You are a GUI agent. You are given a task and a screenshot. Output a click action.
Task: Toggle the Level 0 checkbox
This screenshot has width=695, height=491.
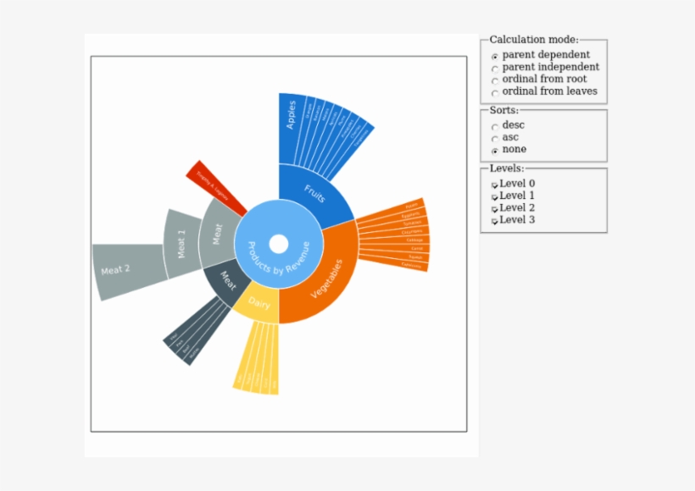(x=496, y=183)
